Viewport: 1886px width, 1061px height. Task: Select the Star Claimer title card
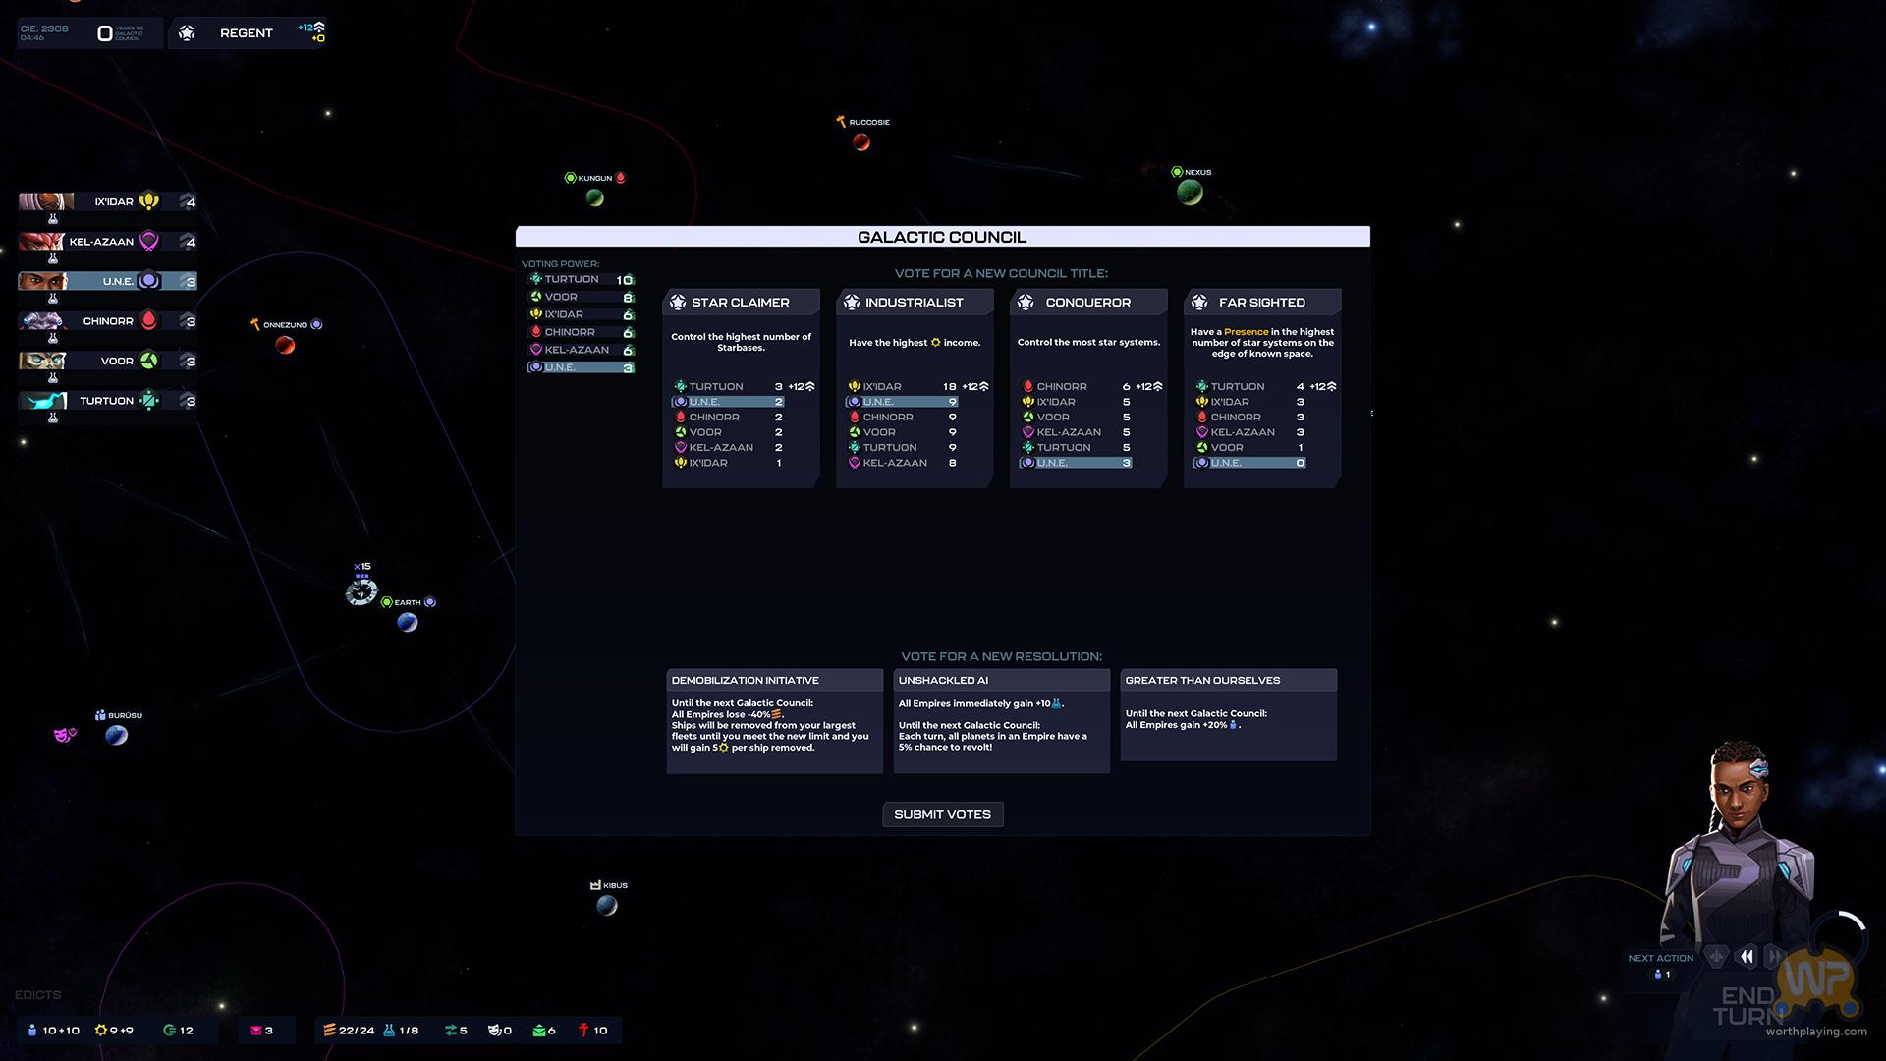pos(741,303)
